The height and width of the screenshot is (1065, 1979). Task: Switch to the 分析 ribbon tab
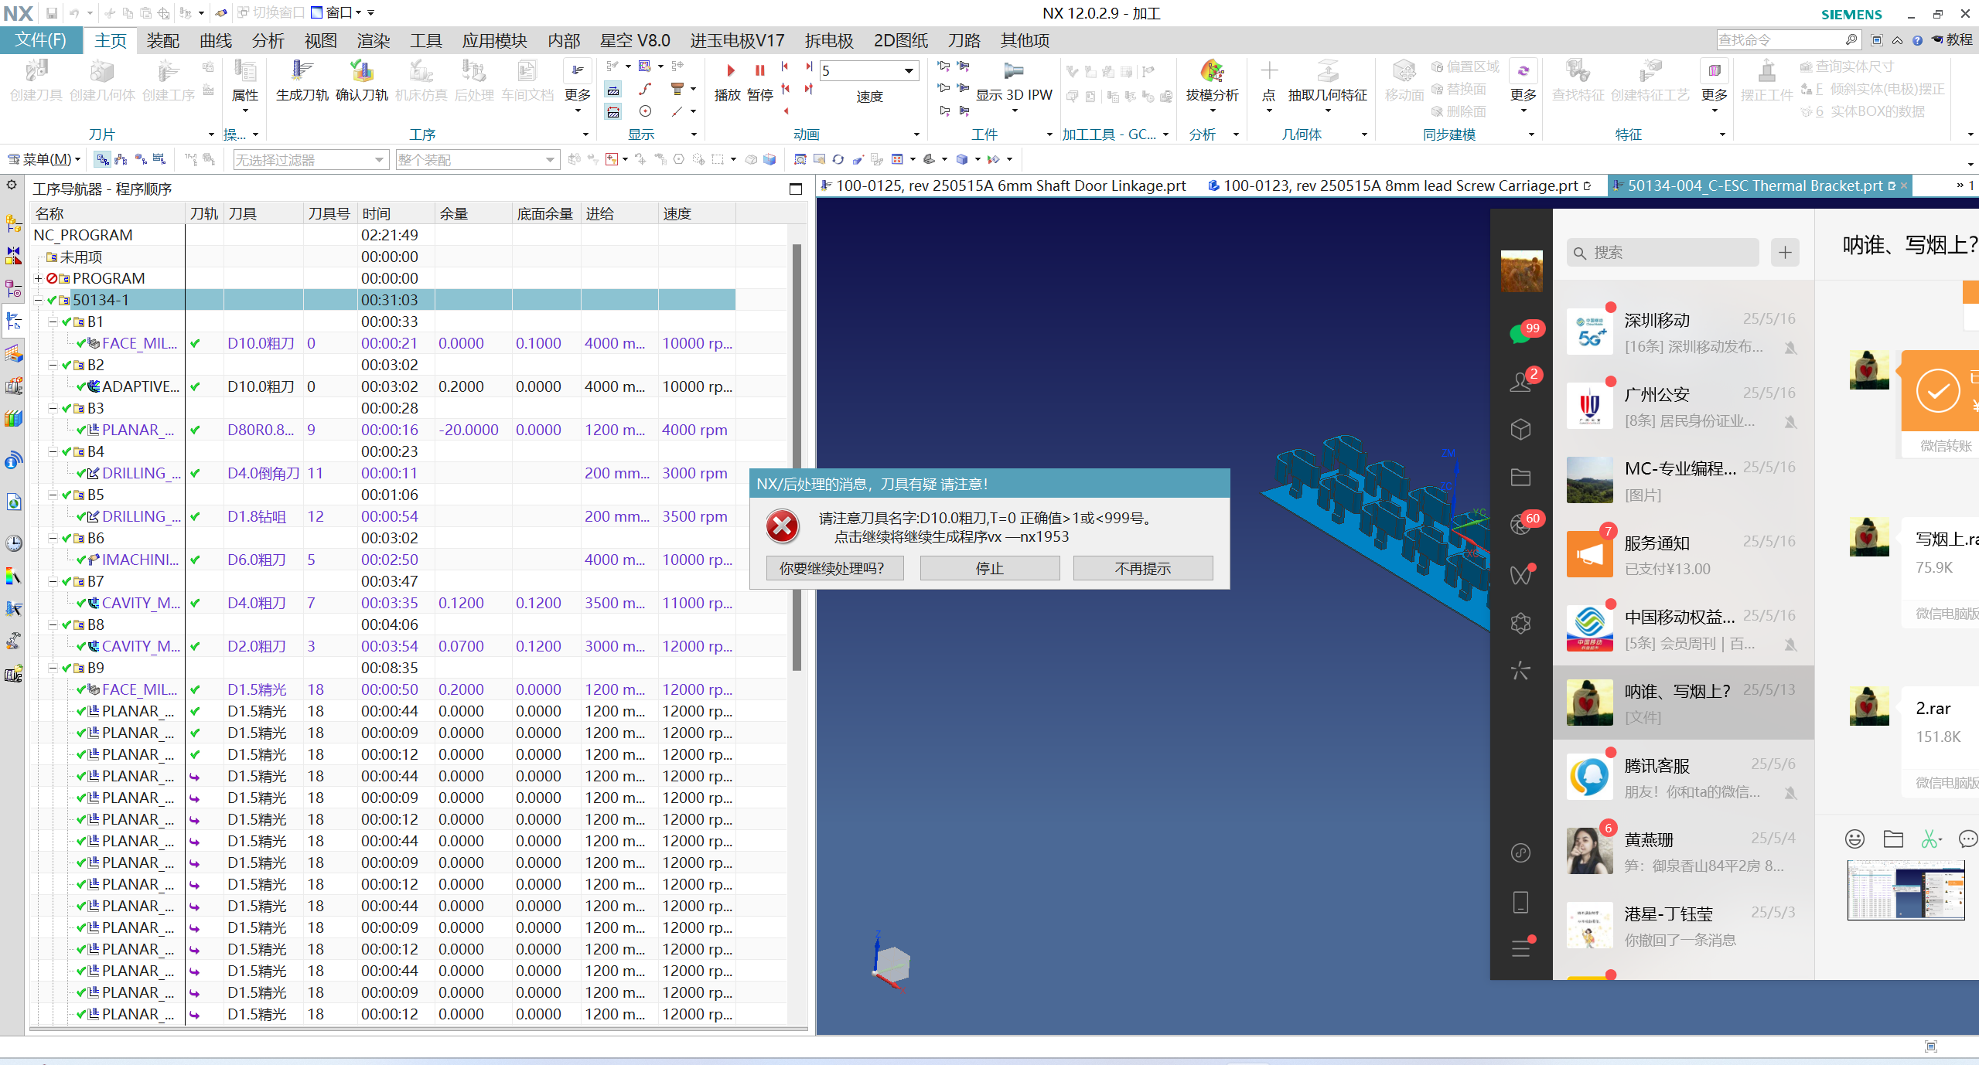[268, 40]
